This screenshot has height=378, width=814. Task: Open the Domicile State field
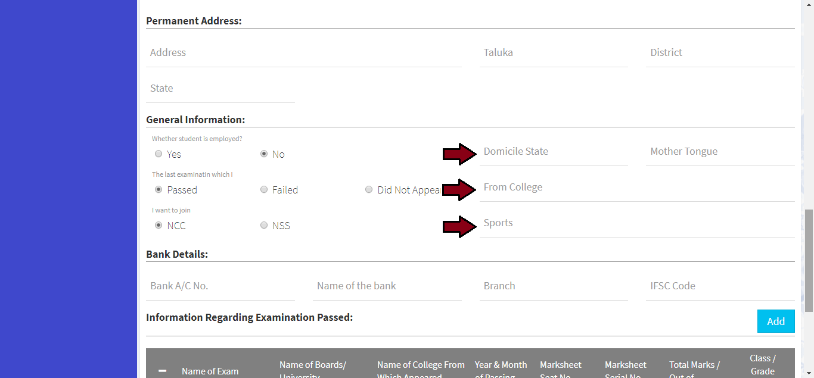[x=554, y=152]
